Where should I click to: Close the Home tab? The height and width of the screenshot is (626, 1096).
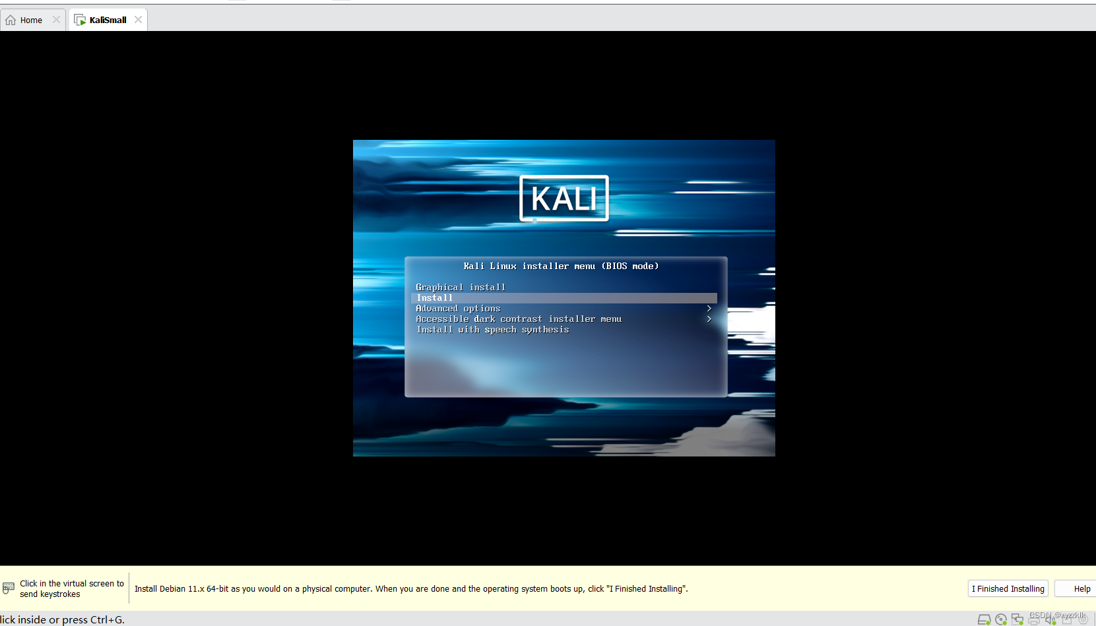56,20
